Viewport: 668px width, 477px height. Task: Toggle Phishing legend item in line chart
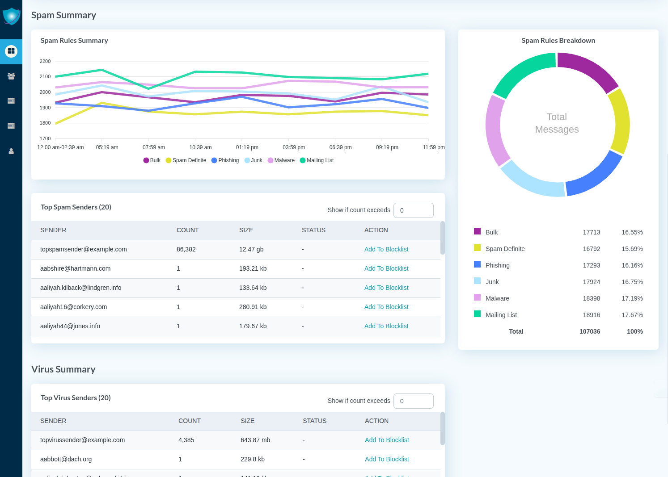(x=225, y=160)
